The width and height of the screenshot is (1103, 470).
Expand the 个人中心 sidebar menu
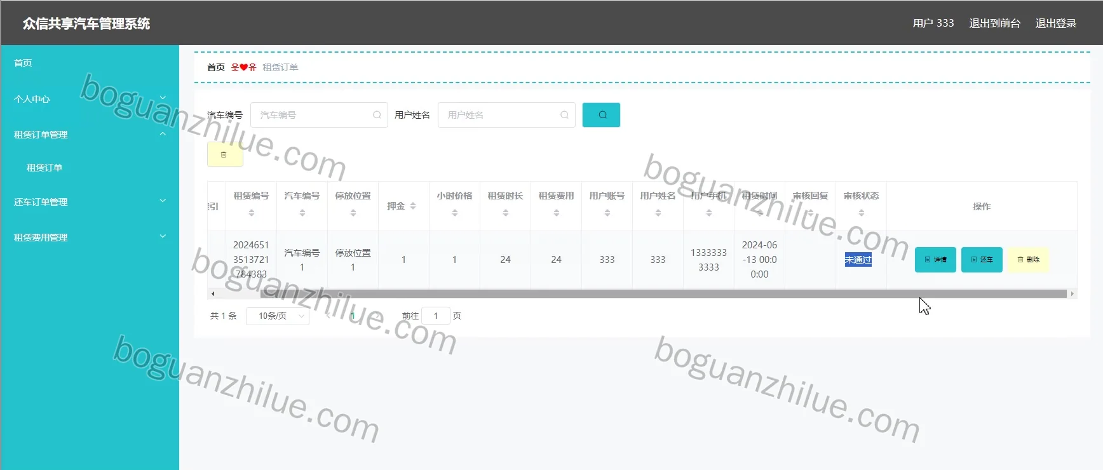[90, 99]
